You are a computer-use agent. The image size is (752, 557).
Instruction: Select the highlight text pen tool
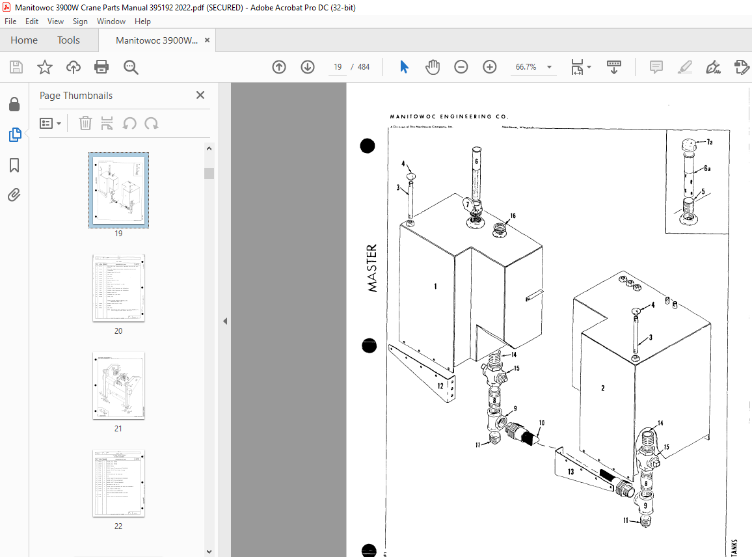coord(685,67)
